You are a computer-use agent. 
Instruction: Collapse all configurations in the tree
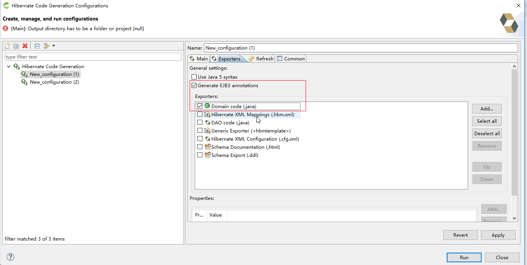(36, 45)
